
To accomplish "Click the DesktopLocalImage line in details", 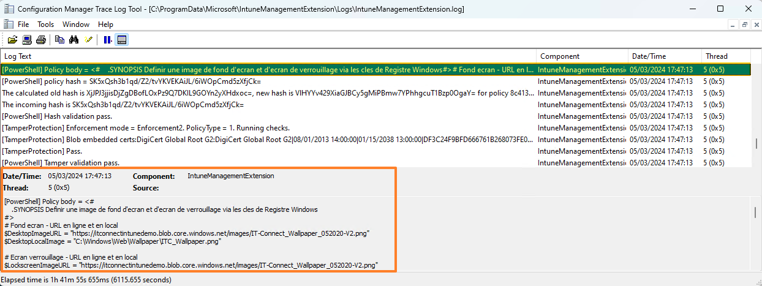I will click(112, 241).
